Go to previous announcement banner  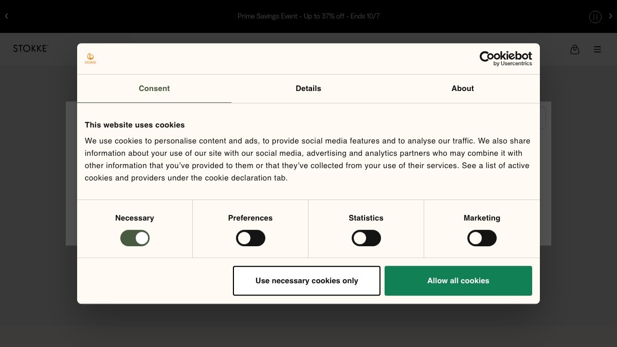point(7,16)
